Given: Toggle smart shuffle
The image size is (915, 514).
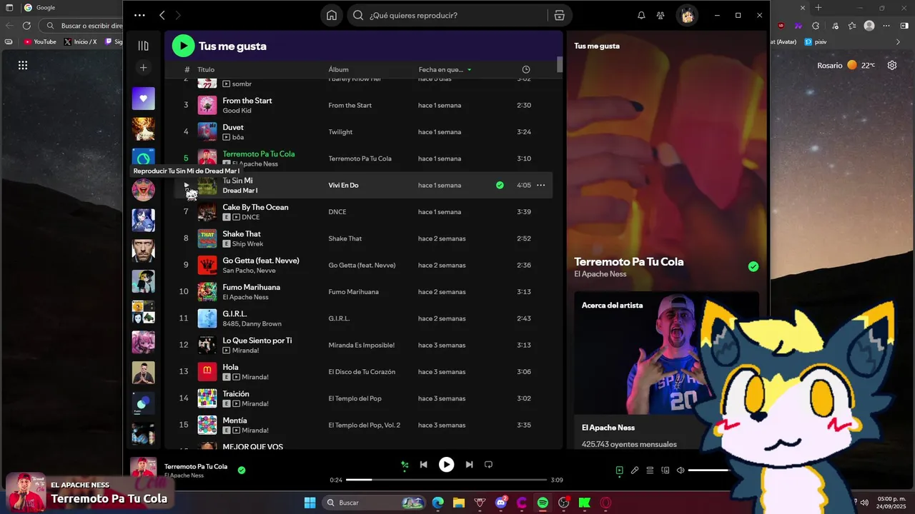Looking at the screenshot, I should point(405,465).
